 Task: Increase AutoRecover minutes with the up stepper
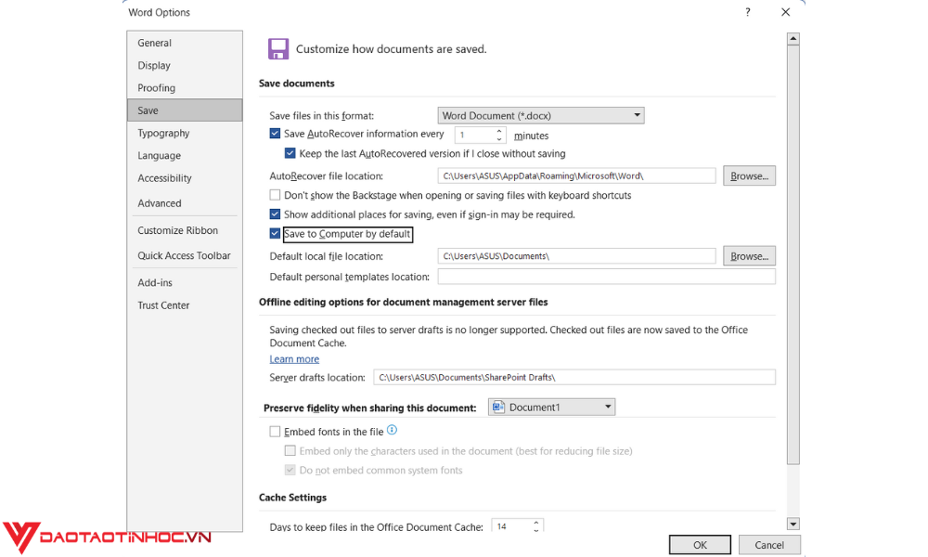click(x=500, y=131)
